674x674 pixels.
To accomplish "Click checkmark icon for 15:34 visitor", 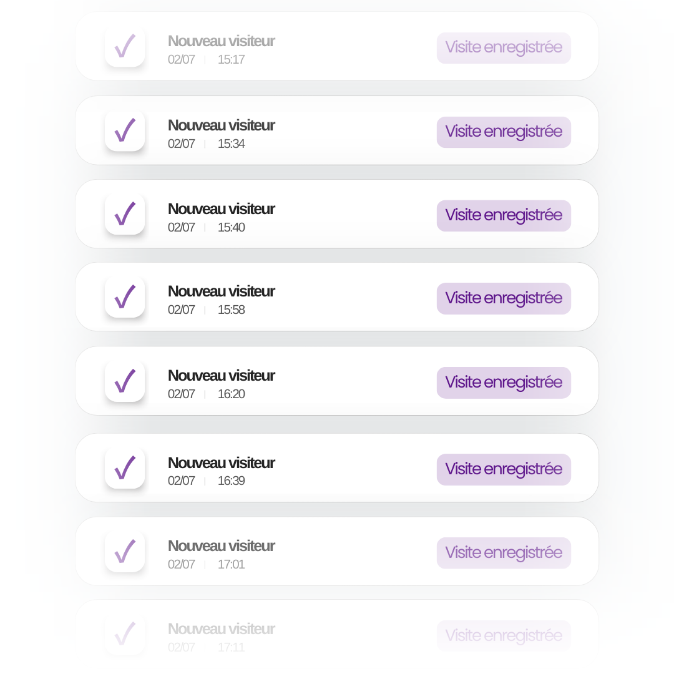I will click(x=125, y=130).
